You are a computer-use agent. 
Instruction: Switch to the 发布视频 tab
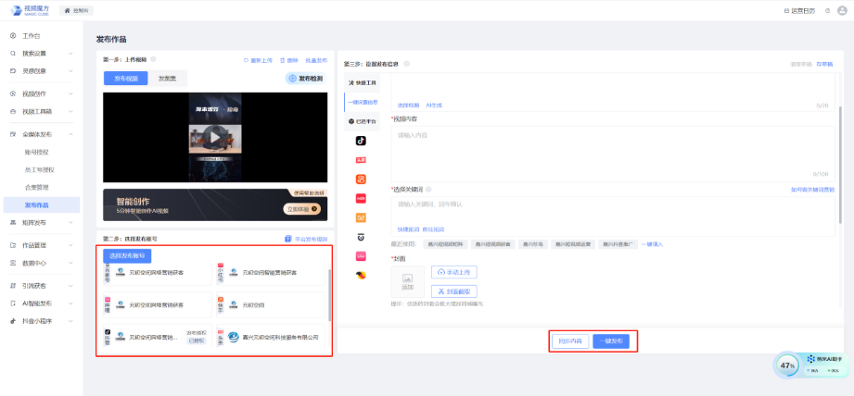click(x=126, y=79)
